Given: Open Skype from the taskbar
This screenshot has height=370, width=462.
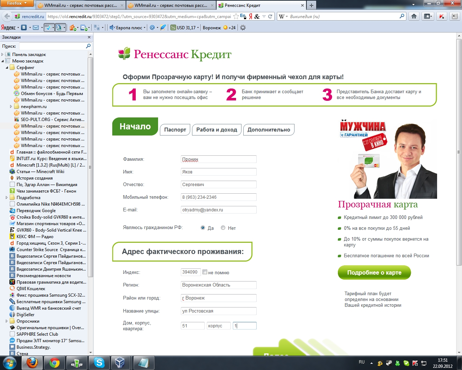Looking at the screenshot, I should point(99,362).
